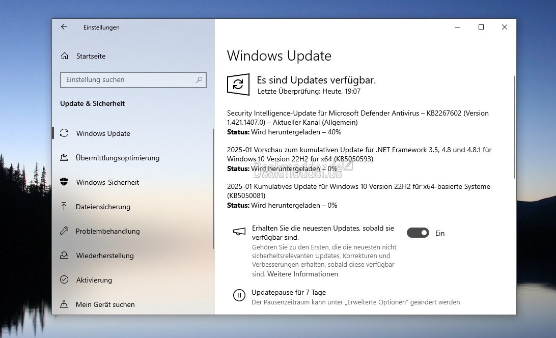
Task: Click the main content vertical scrollbar
Action: 515,127
